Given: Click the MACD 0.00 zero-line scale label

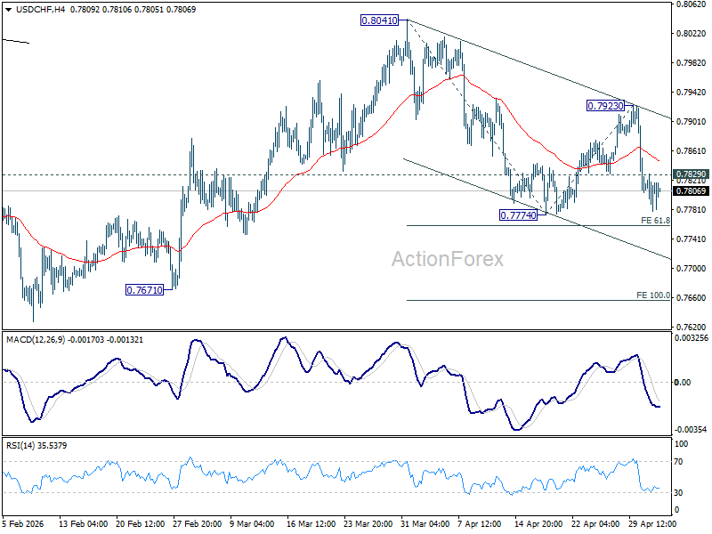Looking at the screenshot, I should (683, 383).
